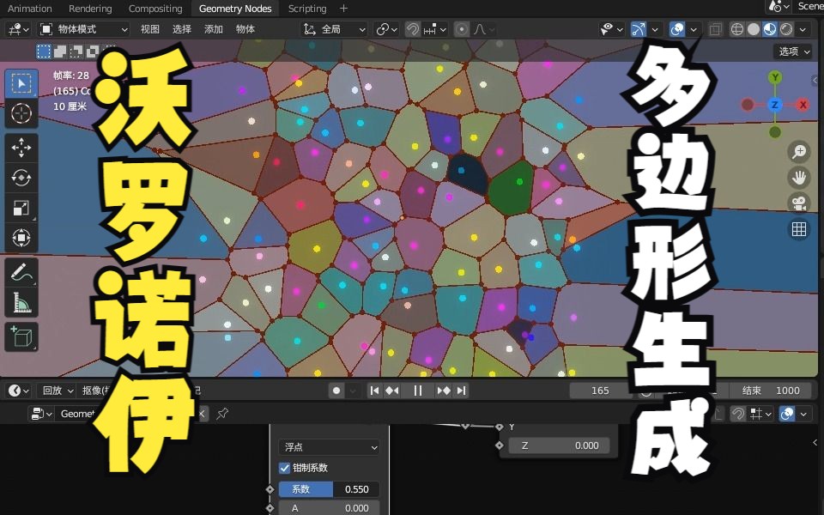The image size is (824, 515).
Task: Open the viewport snapping options dropdown
Action: coord(434,29)
